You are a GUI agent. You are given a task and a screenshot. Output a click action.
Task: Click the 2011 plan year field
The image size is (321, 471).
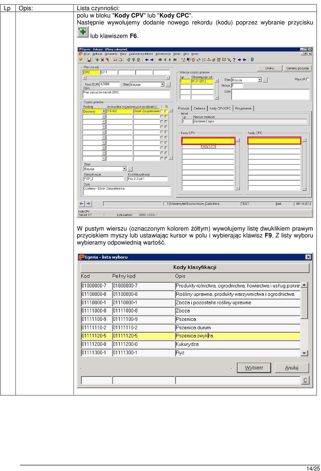tap(109, 72)
